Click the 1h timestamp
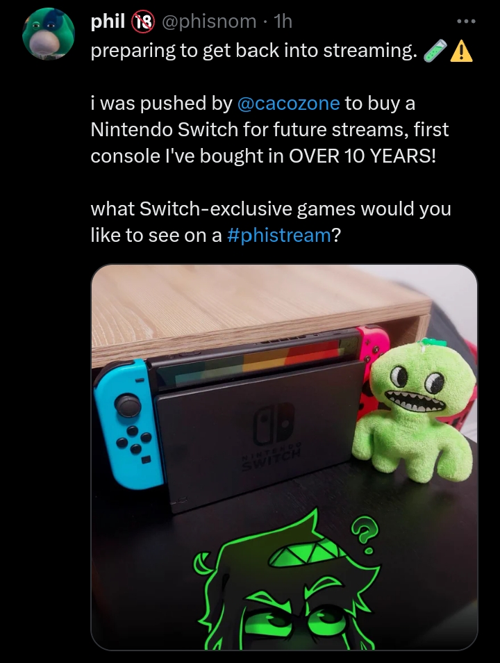 point(283,21)
